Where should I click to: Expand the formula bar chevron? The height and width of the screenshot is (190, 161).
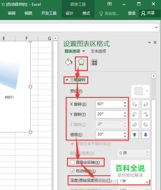[156, 27]
